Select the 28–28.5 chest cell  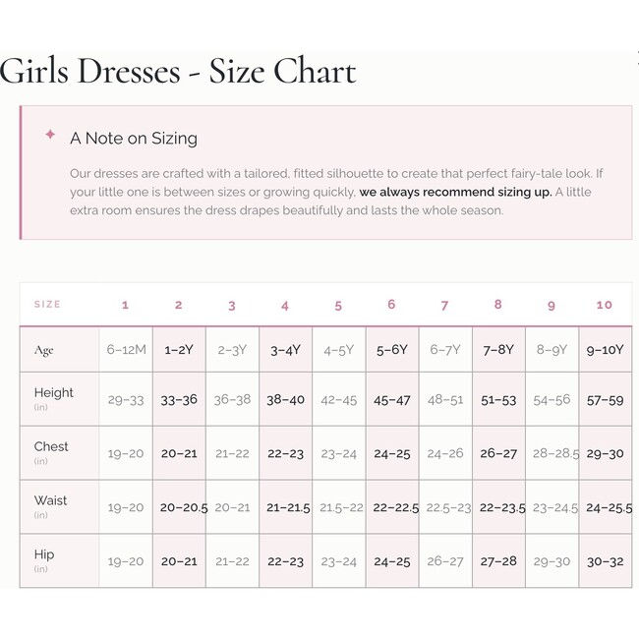(x=551, y=454)
